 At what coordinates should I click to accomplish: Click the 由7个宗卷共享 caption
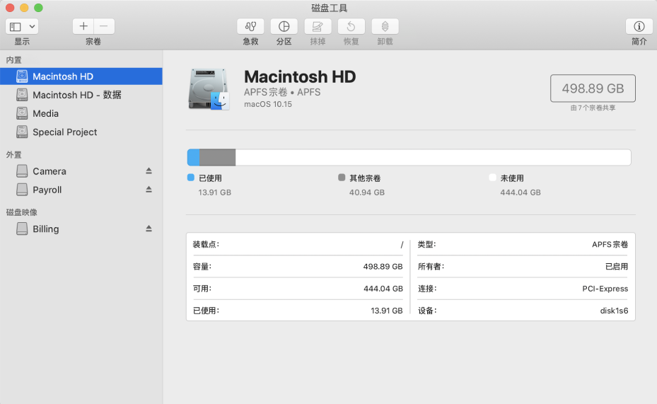point(593,108)
